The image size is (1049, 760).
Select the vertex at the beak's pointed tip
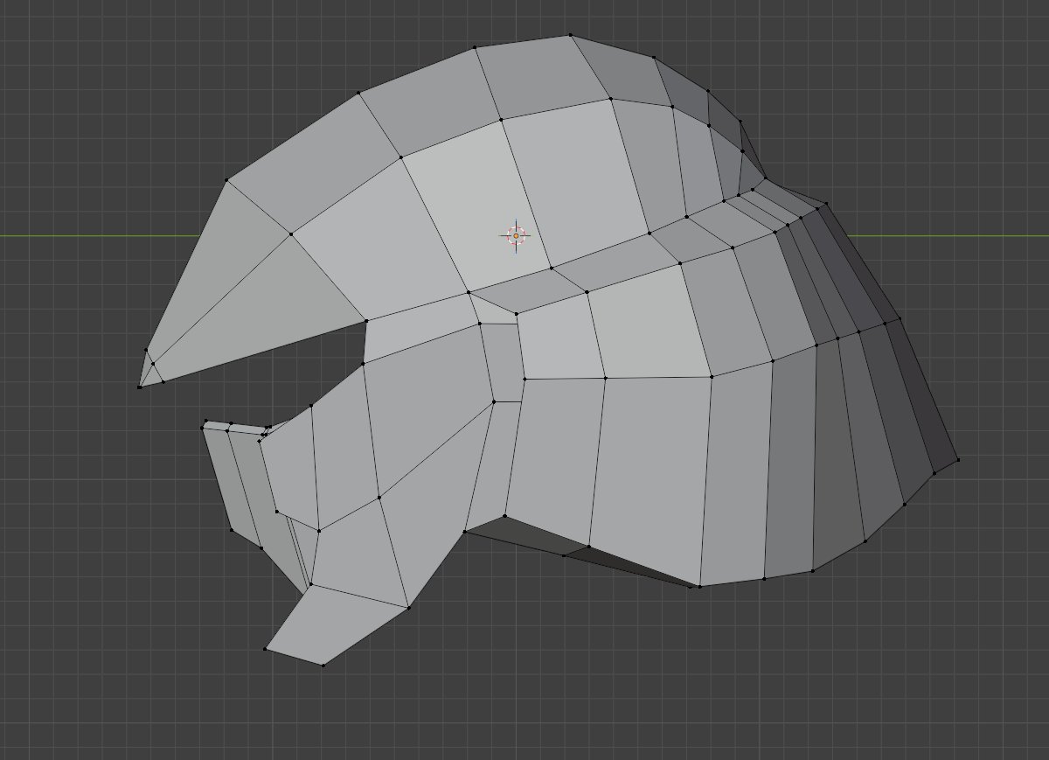tap(139, 387)
